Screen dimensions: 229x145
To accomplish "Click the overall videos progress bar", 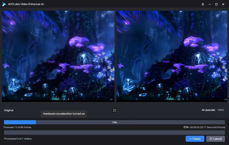I will (114, 132).
